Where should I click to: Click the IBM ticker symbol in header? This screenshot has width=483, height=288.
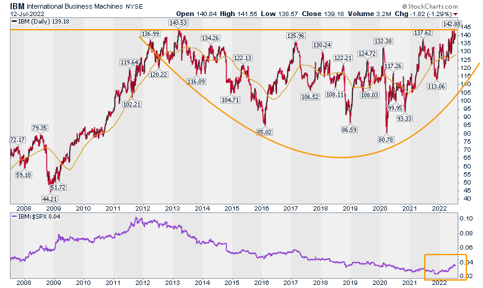pyautogui.click(x=17, y=6)
